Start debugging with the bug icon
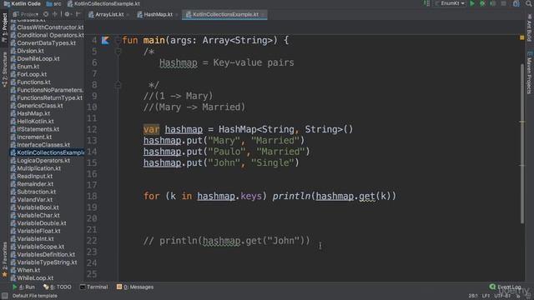 [482, 3]
